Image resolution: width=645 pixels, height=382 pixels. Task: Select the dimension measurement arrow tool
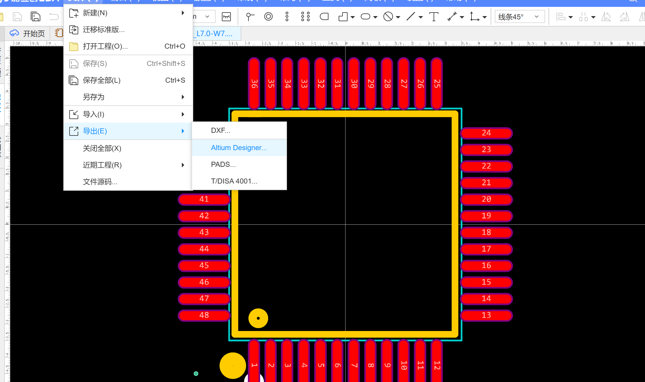(x=452, y=16)
